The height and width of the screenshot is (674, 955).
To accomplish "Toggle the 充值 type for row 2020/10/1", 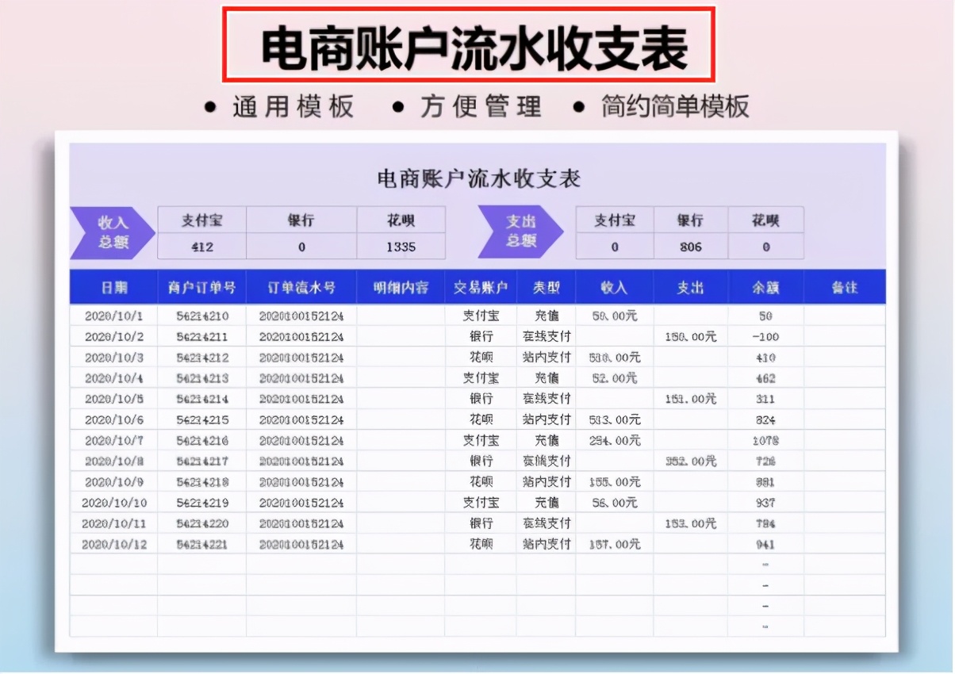I will tap(545, 315).
